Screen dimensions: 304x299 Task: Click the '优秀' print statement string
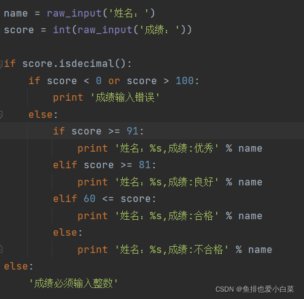[167, 148]
